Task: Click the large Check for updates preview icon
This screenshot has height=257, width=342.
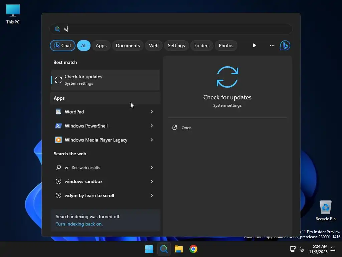Action: (x=227, y=77)
